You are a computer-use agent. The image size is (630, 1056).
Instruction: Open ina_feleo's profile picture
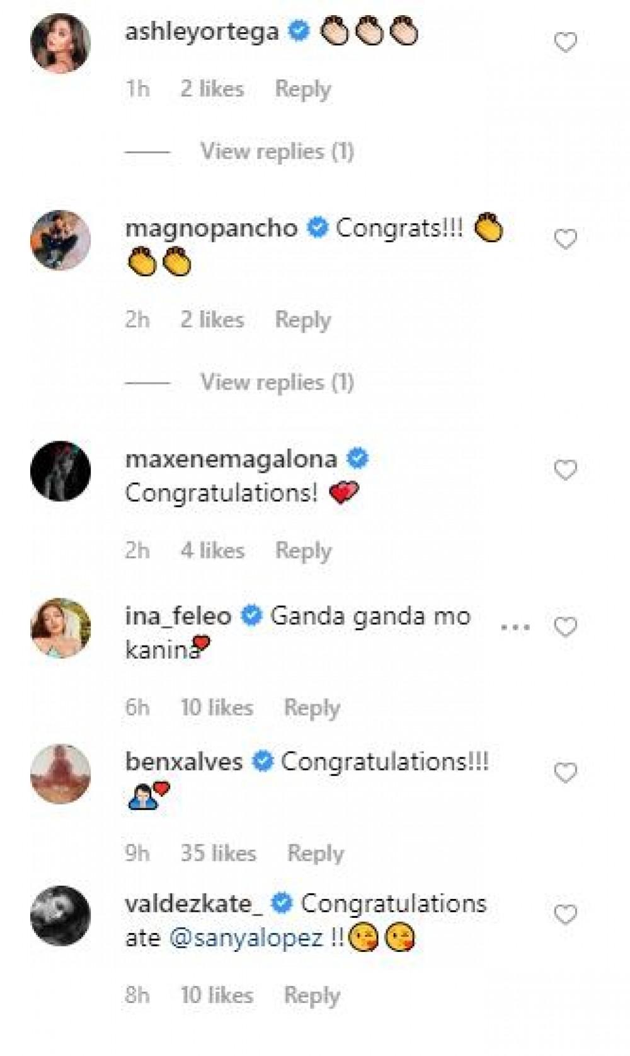[x=60, y=628]
